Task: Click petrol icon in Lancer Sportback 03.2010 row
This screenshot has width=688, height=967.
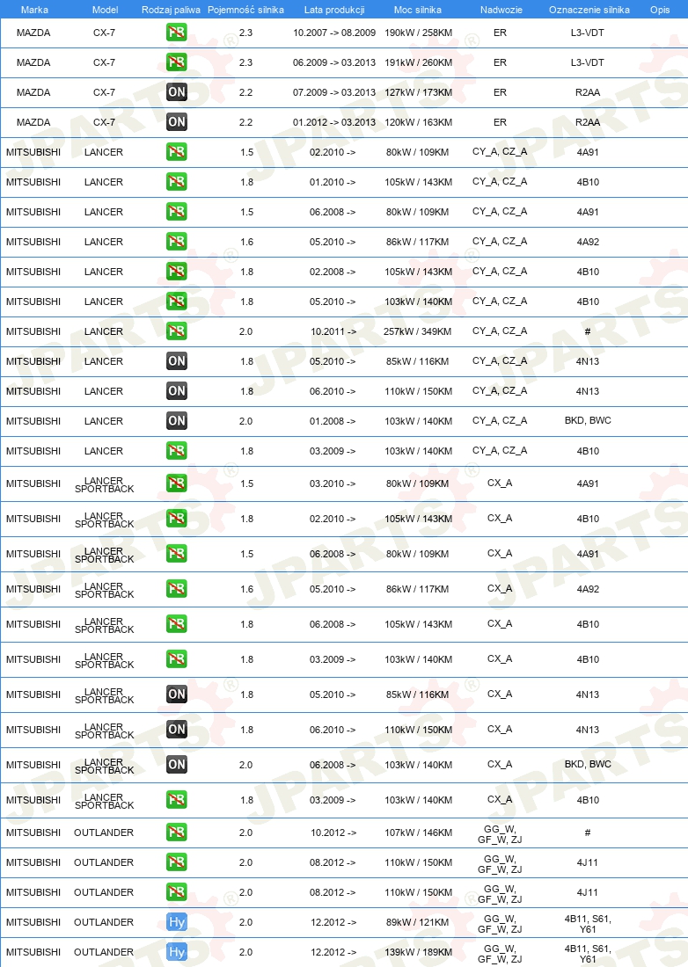Action: (177, 484)
